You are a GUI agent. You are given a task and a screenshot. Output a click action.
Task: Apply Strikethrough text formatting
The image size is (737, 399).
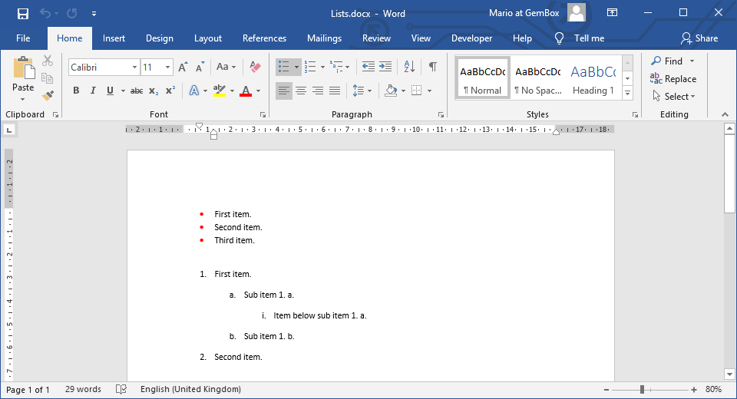[137, 91]
